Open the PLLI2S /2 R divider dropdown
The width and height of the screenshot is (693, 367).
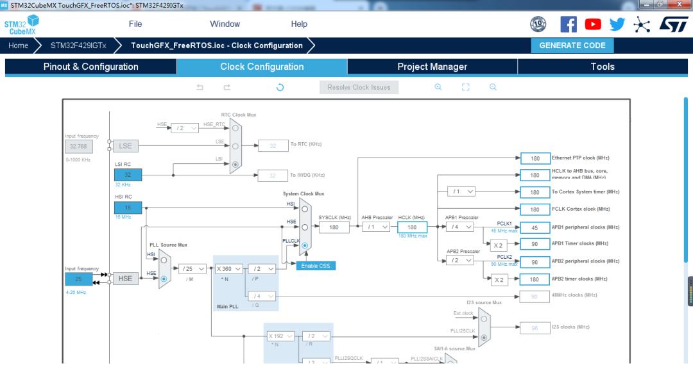[x=316, y=336]
